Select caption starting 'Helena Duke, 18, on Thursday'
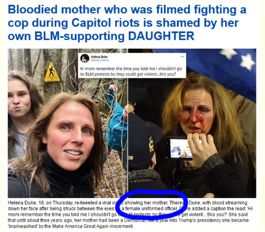Image resolution: width=265 pixels, height=232 pixels. click(130, 214)
